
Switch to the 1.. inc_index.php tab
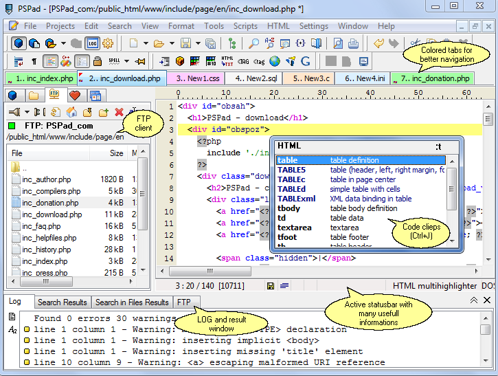[41, 78]
